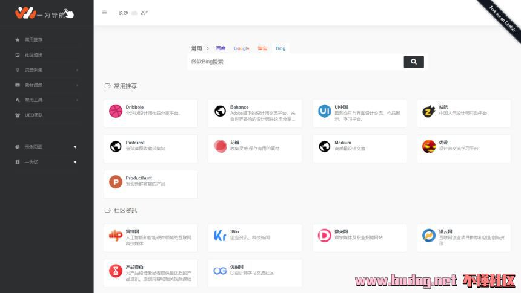The height and width of the screenshot is (293, 521).
Task: Click the 收集灵感,保存有用的素材 description
Action: (x=255, y=149)
